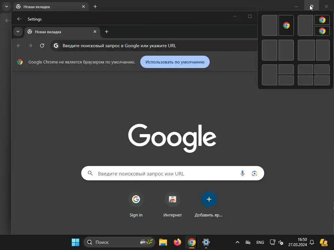Open notifications bell in system tray
The image size is (334, 250).
click(x=312, y=242)
